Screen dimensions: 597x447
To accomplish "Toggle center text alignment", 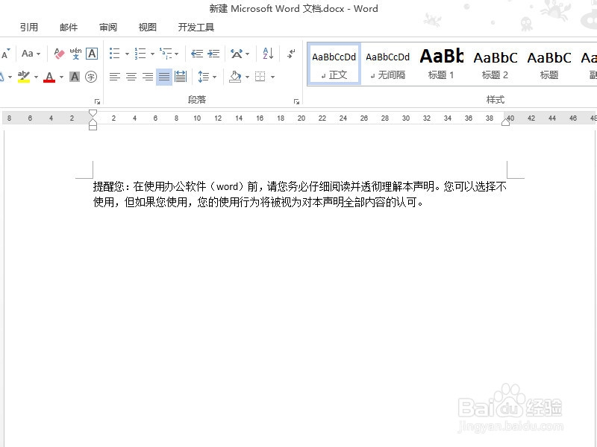I will [131, 76].
